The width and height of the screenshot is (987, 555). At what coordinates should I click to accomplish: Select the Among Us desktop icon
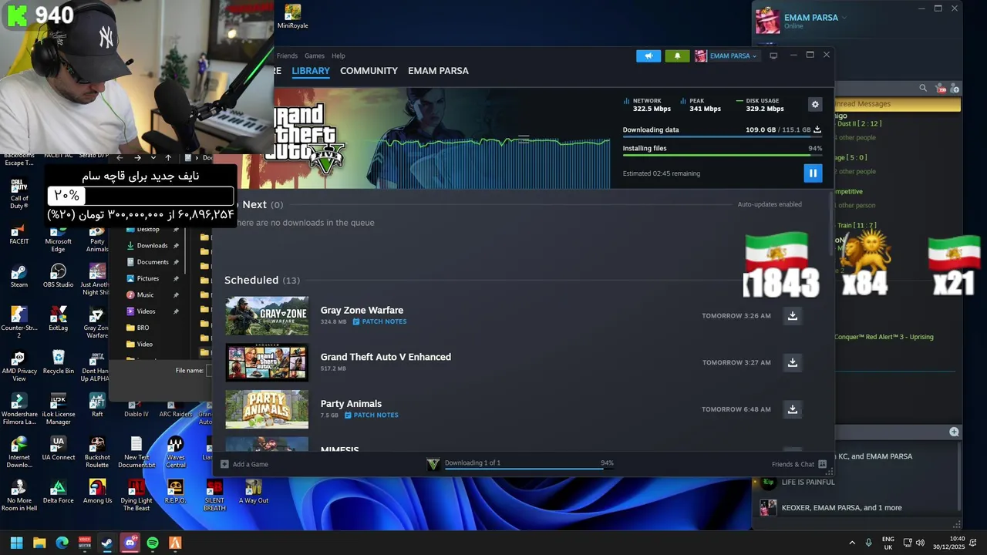click(97, 491)
